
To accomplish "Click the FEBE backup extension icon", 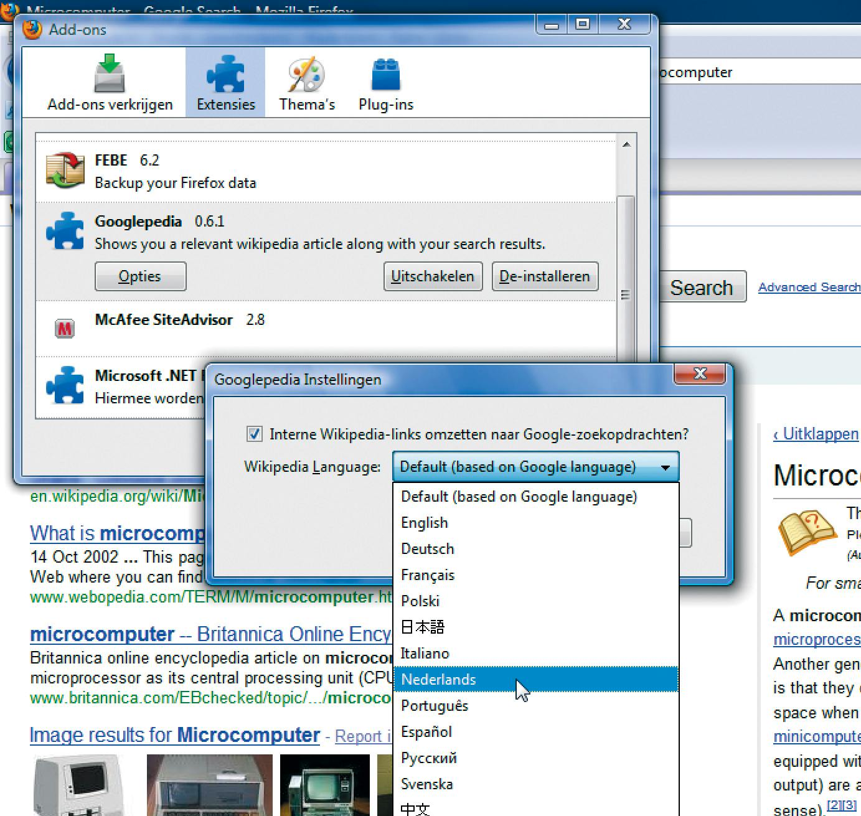I will pyautogui.click(x=65, y=170).
